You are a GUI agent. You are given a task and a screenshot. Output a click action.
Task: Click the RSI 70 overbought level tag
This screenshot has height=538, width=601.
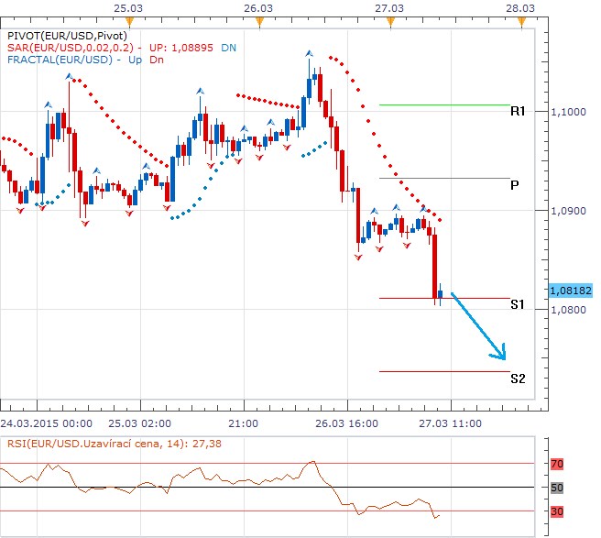pos(556,465)
